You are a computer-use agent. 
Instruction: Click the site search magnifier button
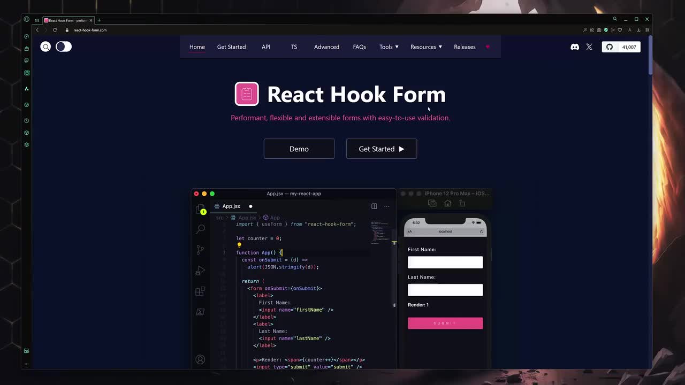[46, 47]
